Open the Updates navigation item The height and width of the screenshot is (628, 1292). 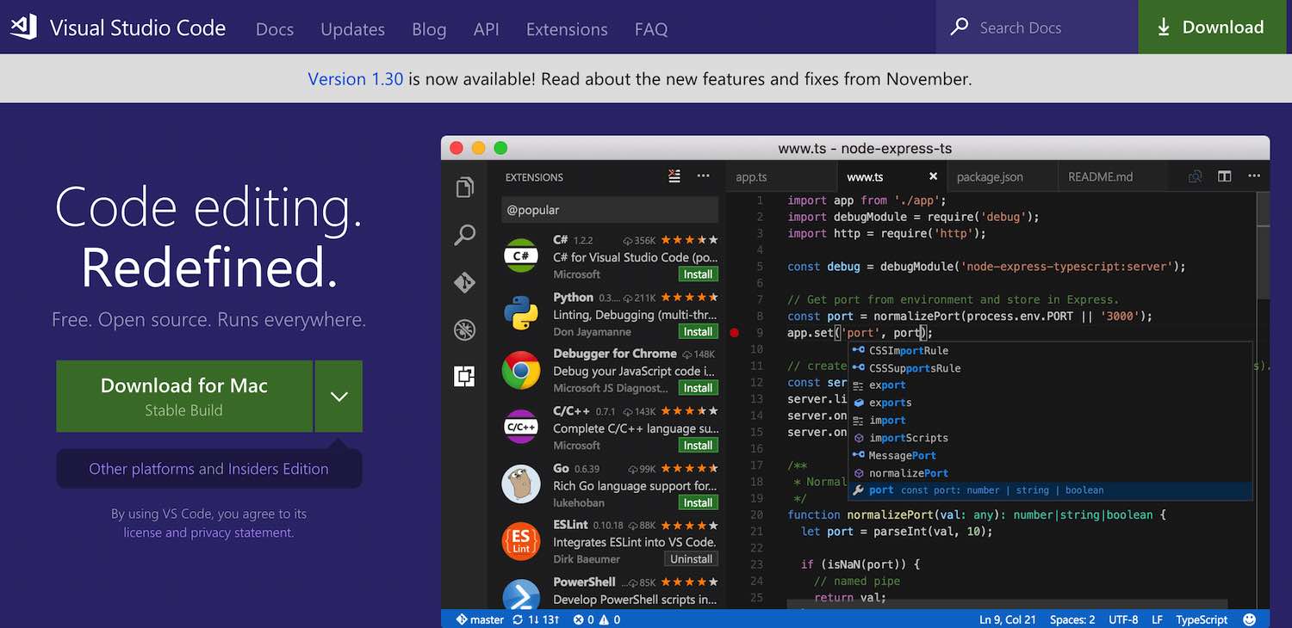pyautogui.click(x=353, y=29)
